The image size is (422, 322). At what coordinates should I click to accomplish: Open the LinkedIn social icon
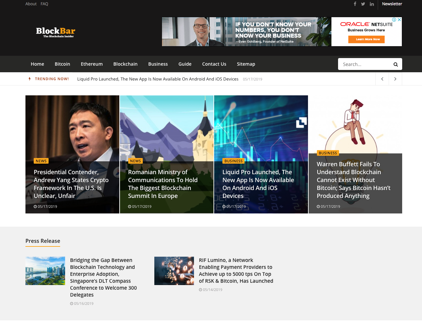(372, 4)
